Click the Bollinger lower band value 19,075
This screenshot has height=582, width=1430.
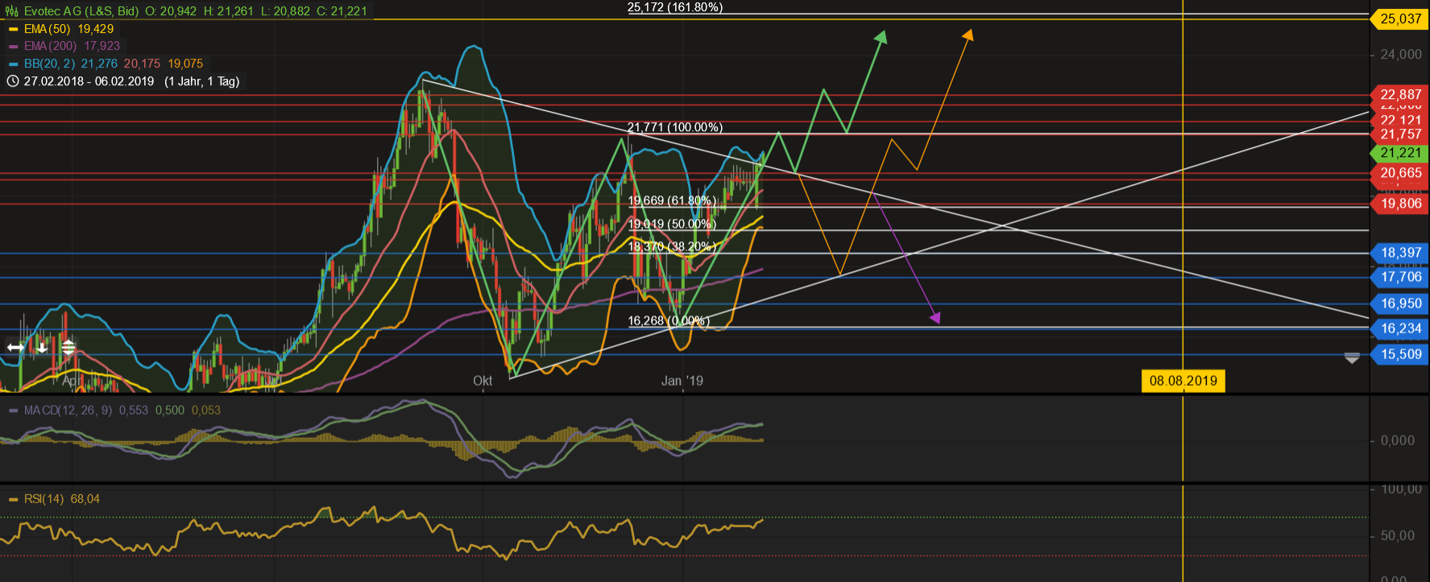click(185, 64)
